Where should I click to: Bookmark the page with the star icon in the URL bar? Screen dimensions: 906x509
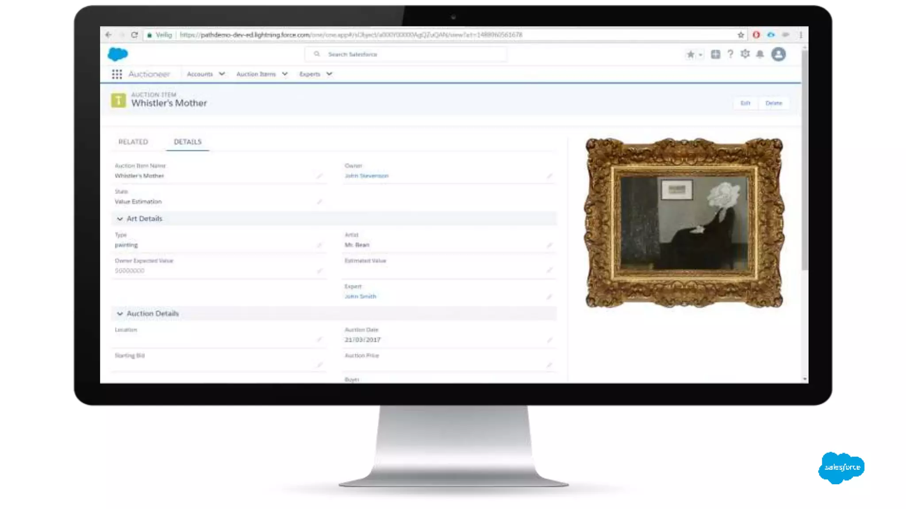pos(741,34)
